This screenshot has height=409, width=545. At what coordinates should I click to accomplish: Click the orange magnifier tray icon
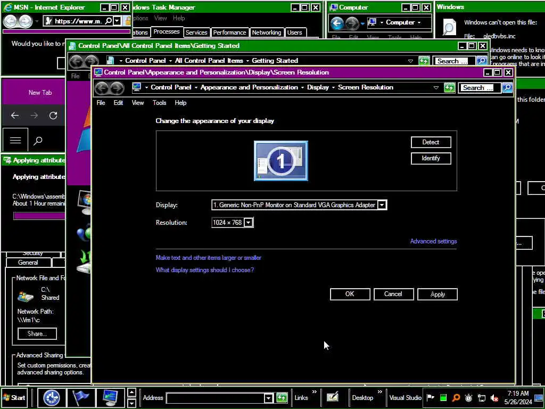point(456,397)
